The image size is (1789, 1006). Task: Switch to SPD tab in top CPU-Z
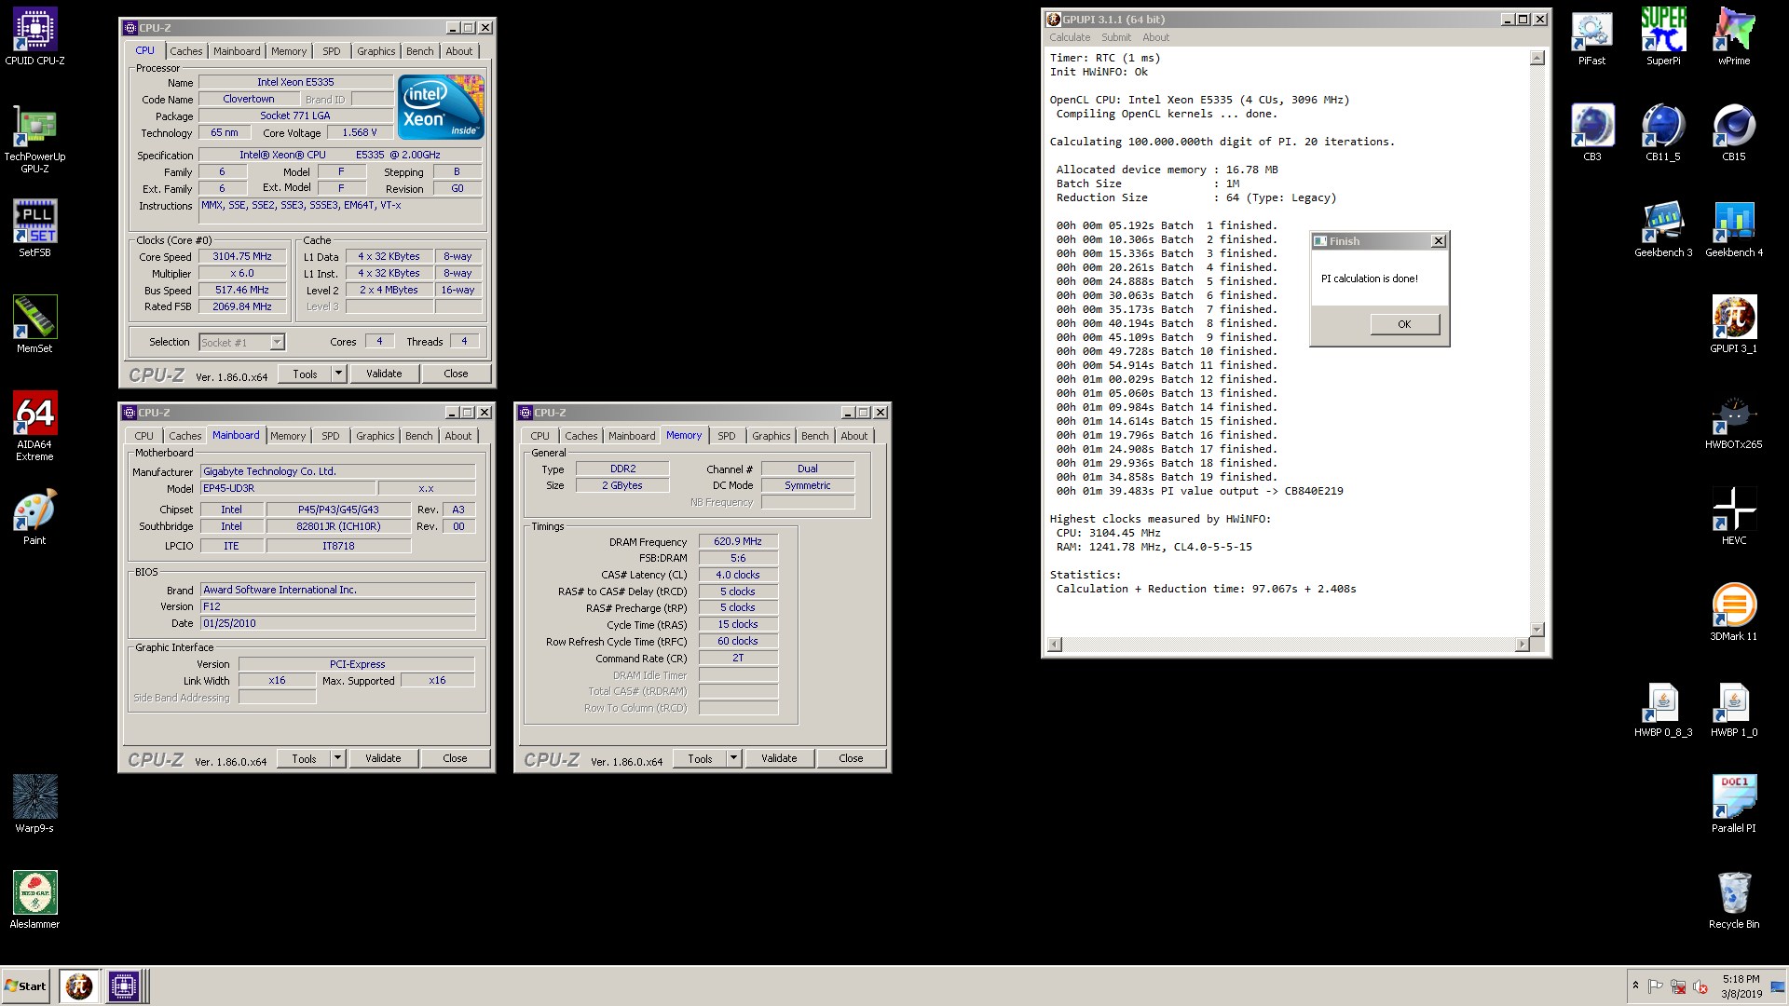tap(332, 51)
